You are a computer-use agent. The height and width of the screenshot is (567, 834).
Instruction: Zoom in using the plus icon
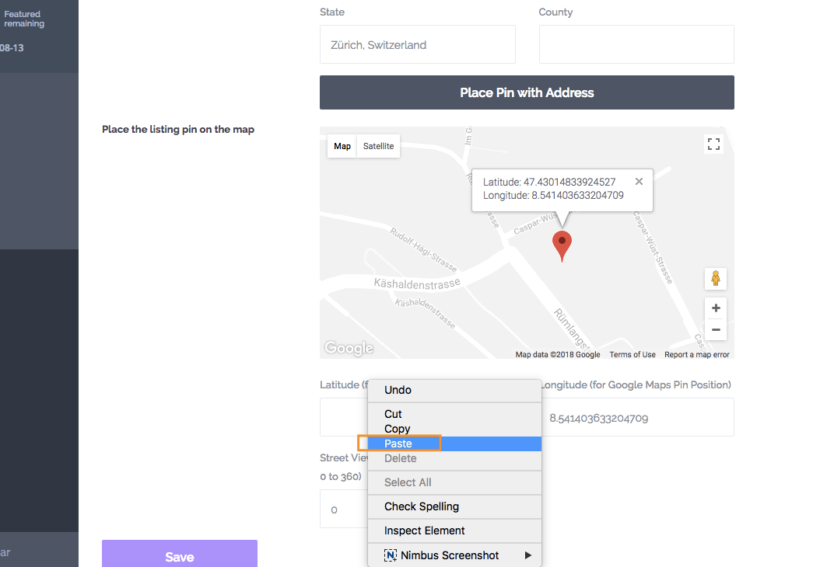(715, 308)
